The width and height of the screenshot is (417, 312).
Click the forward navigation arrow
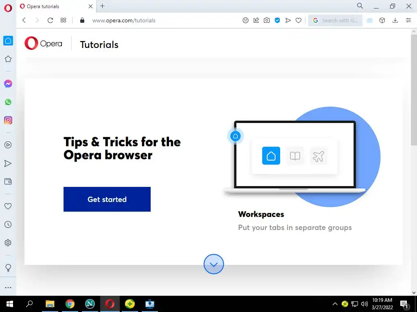[37, 20]
